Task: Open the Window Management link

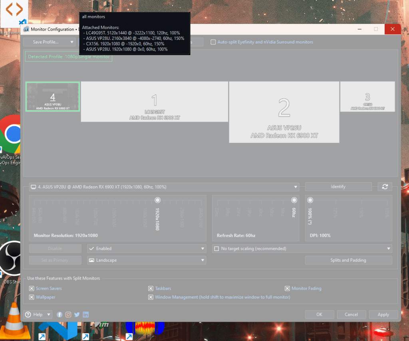Action: coord(222,297)
